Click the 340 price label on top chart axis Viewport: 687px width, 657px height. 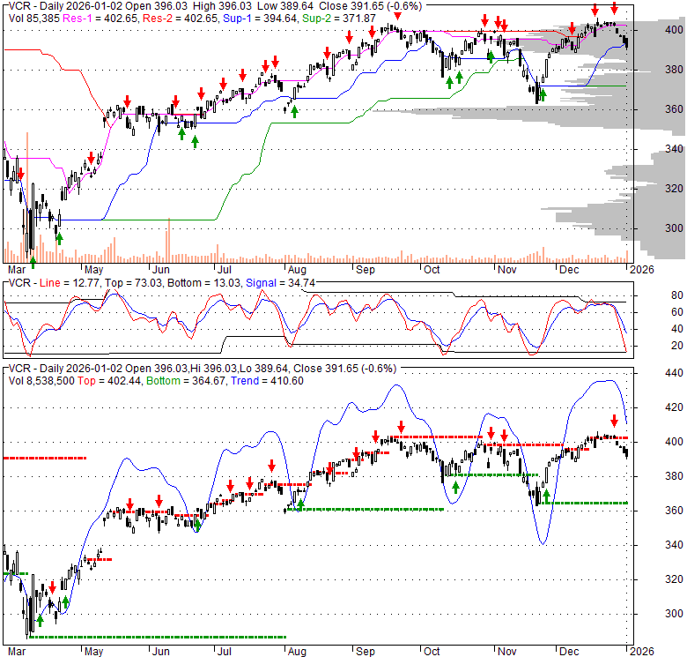[674, 149]
